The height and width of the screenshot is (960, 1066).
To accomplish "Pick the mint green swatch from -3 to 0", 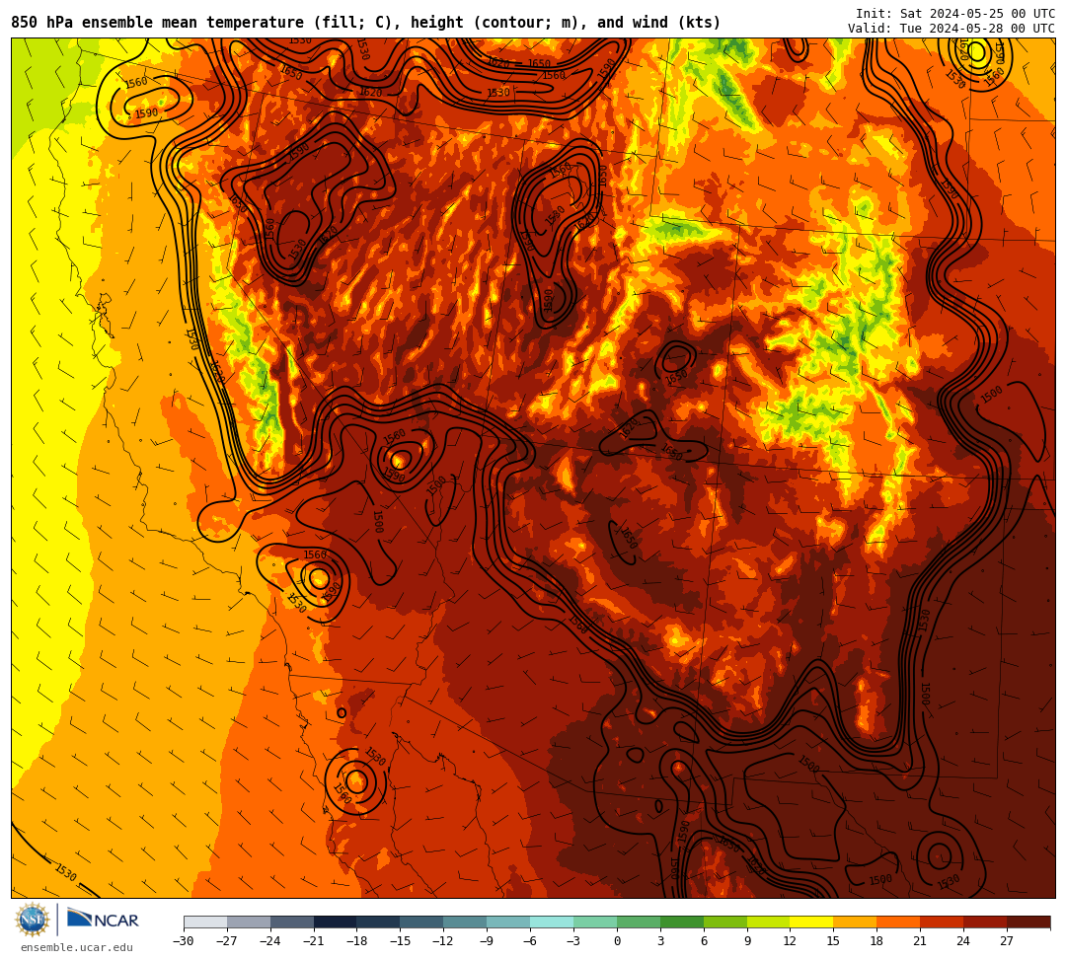I will click(x=595, y=922).
